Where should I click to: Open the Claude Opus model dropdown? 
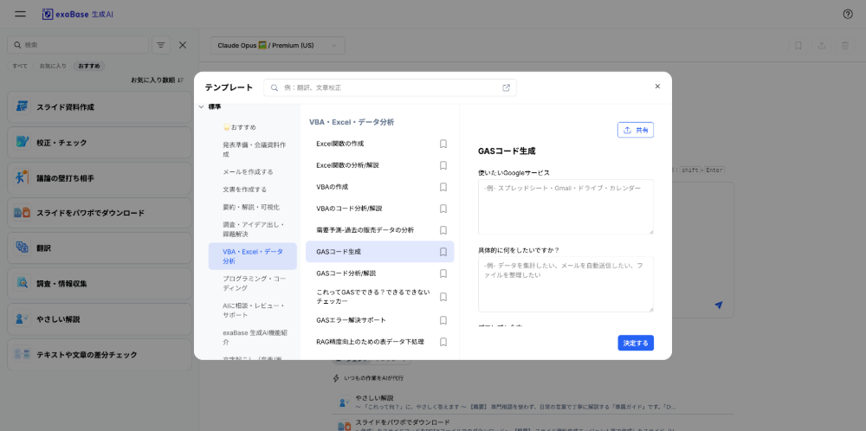click(x=277, y=45)
